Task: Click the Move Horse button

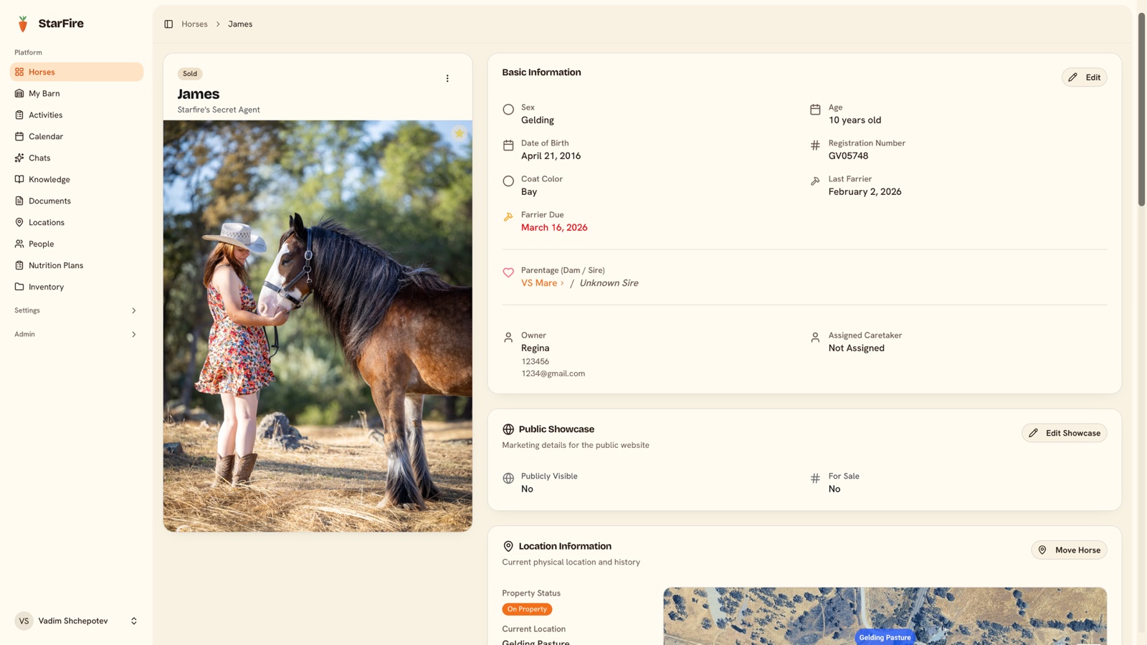Action: tap(1069, 550)
